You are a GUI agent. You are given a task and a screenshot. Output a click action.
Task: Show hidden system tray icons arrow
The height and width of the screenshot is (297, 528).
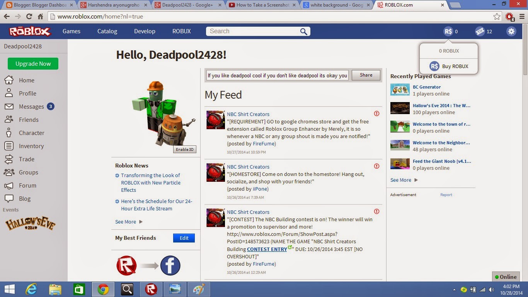[x=454, y=289]
